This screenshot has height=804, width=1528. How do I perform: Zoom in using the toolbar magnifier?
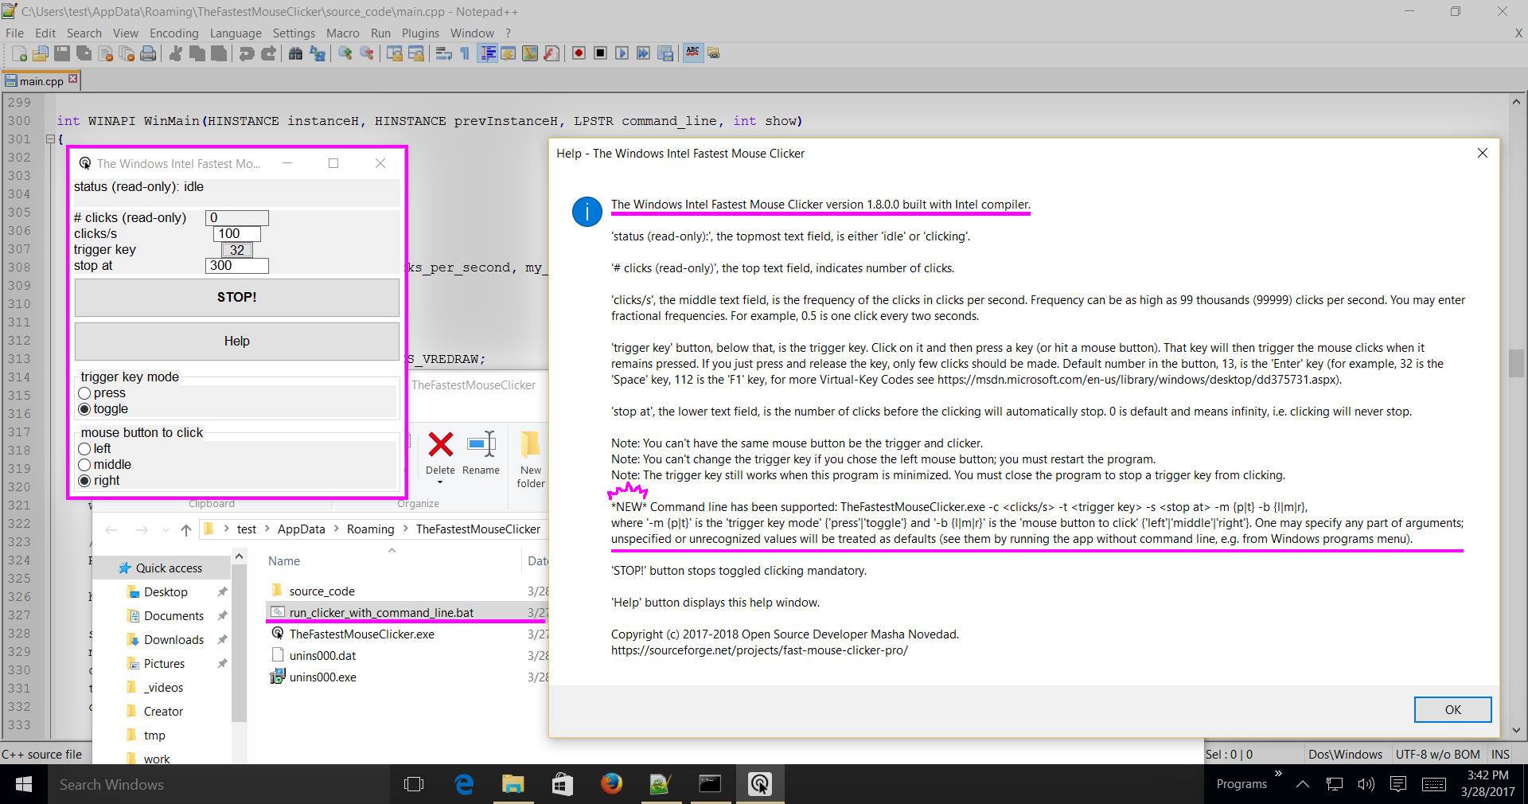point(345,53)
